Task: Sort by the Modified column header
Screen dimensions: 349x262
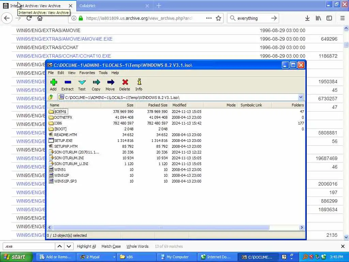Action: (186, 105)
